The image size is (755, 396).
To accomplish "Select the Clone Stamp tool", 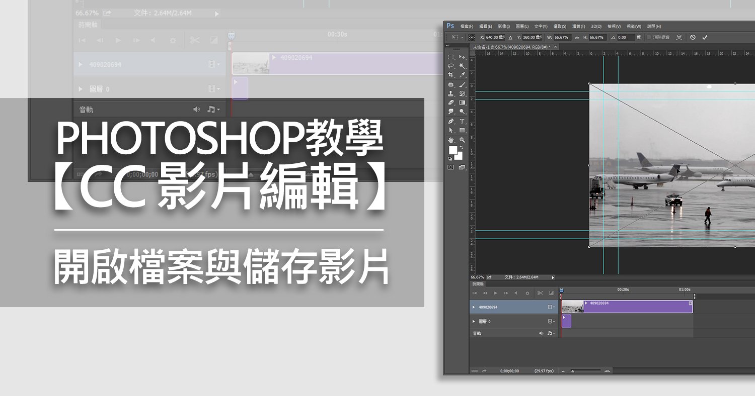I will pos(450,93).
